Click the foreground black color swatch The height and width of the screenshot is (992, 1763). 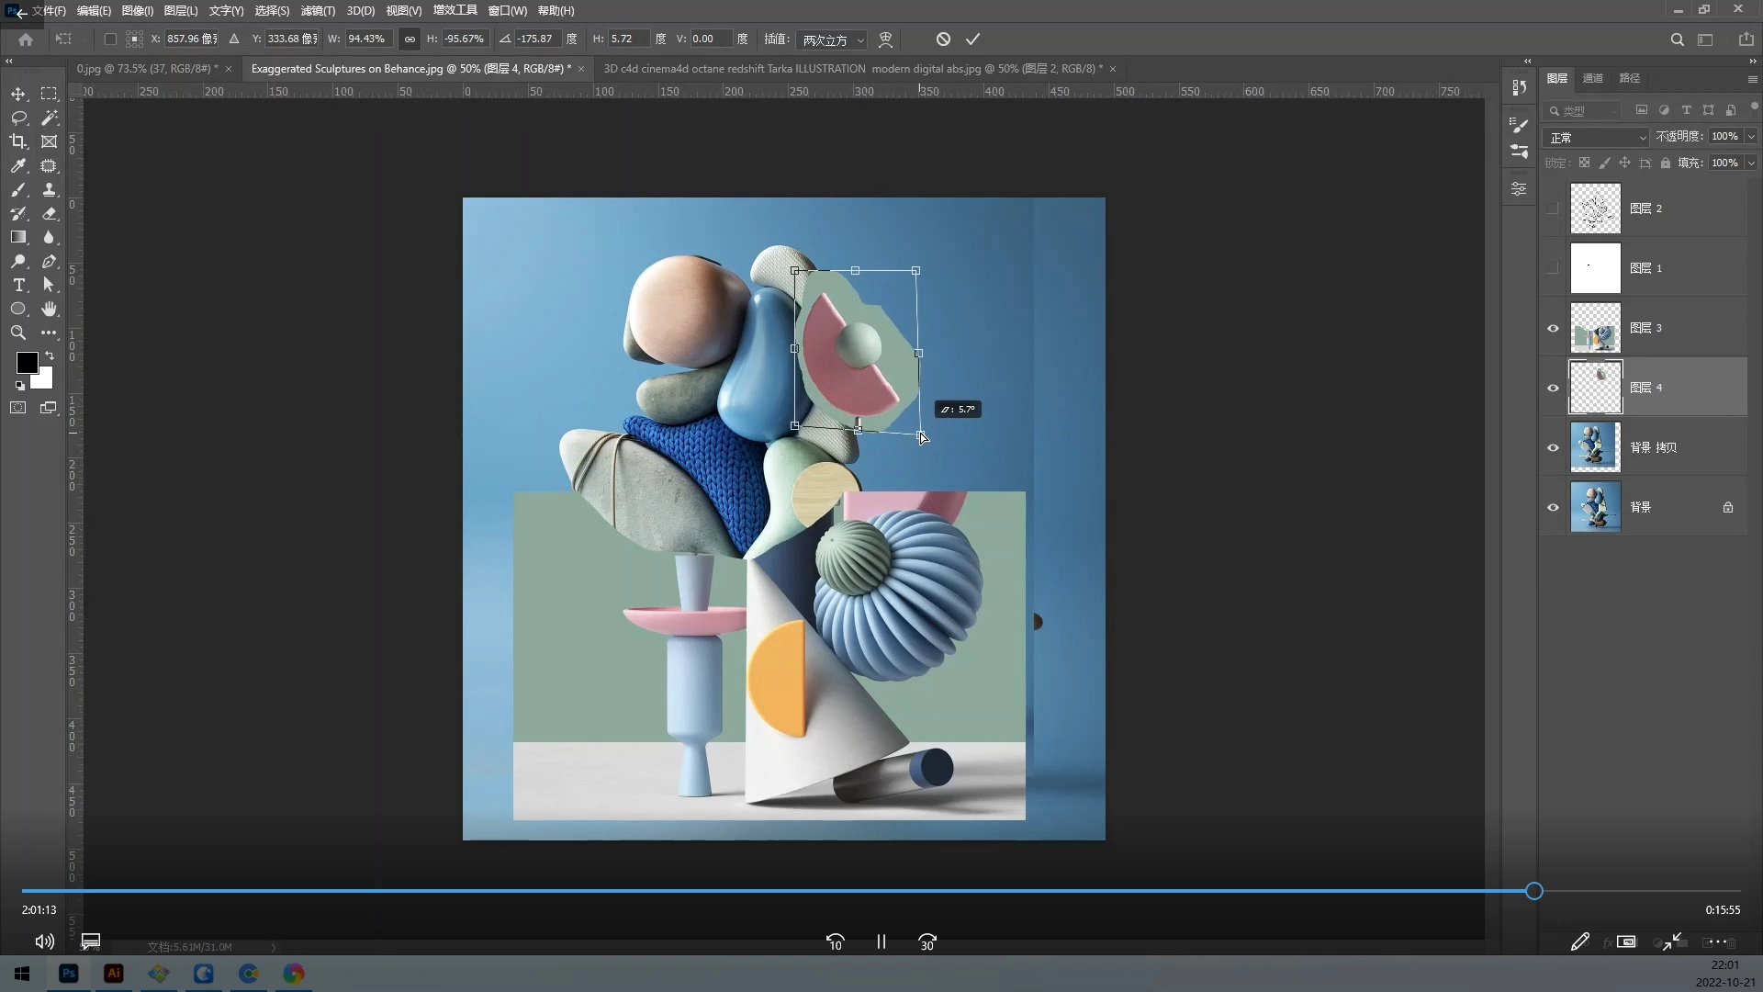click(27, 362)
